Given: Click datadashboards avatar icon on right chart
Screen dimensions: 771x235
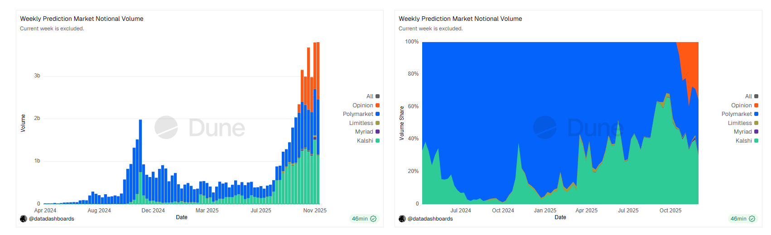Looking at the screenshot, I should [x=402, y=219].
